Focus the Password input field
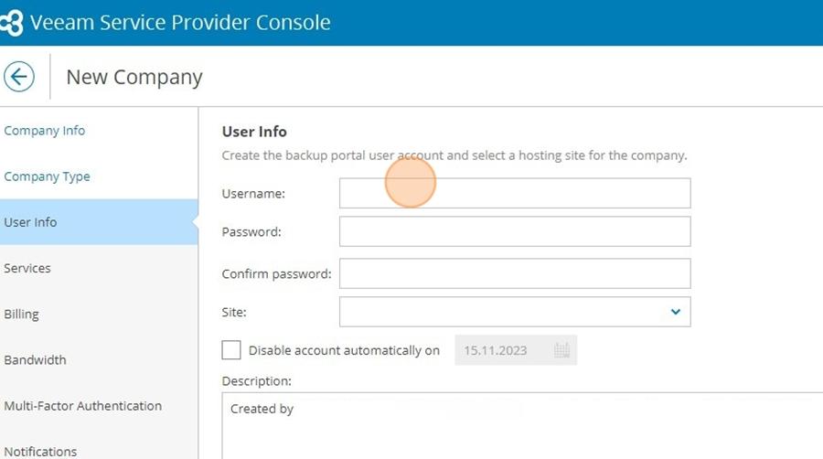Image resolution: width=823 pixels, height=459 pixels. (x=515, y=231)
